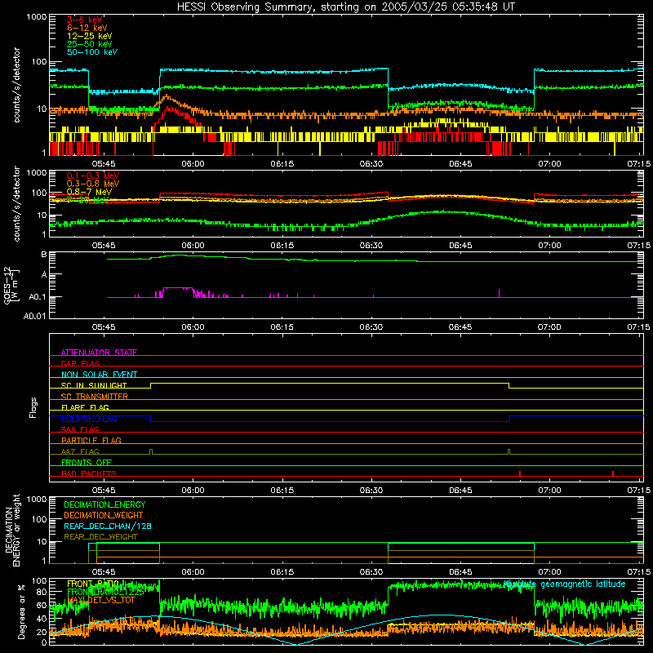Screen dimensions: 653x653
Task: Click the REAR_DEC_WEIGHT legend label
Action: (100, 537)
